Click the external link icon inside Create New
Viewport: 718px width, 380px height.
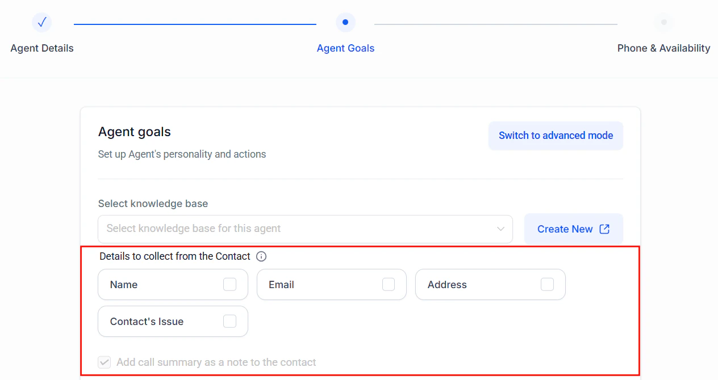(603, 229)
